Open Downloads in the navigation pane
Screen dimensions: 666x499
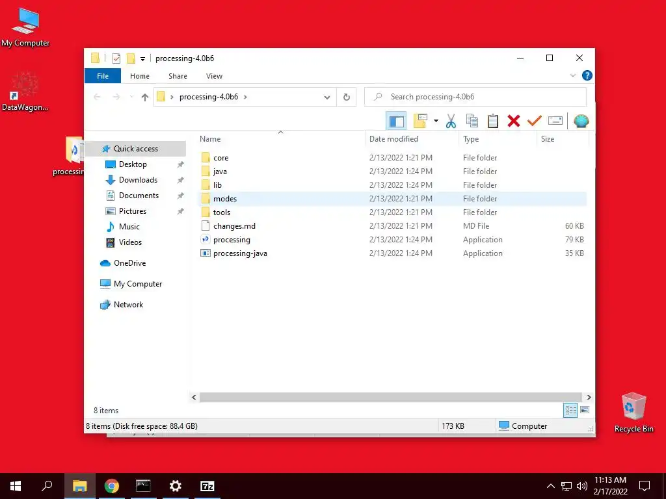(138, 180)
